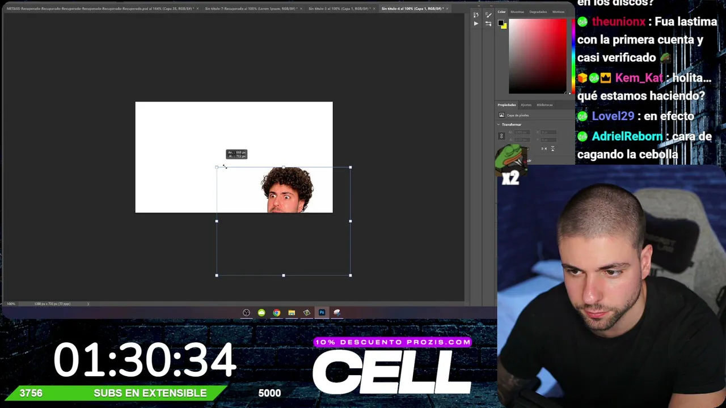Click the document size status text

[x=52, y=304]
